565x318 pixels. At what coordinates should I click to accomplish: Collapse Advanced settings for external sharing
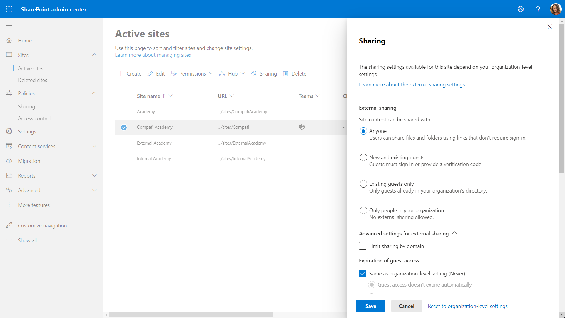(x=454, y=233)
